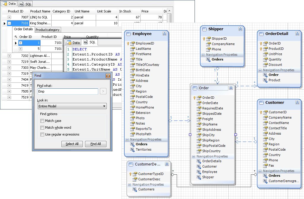Click the Orders navigation icon in Shipper
Screen dimensions: 304x199
(208, 60)
